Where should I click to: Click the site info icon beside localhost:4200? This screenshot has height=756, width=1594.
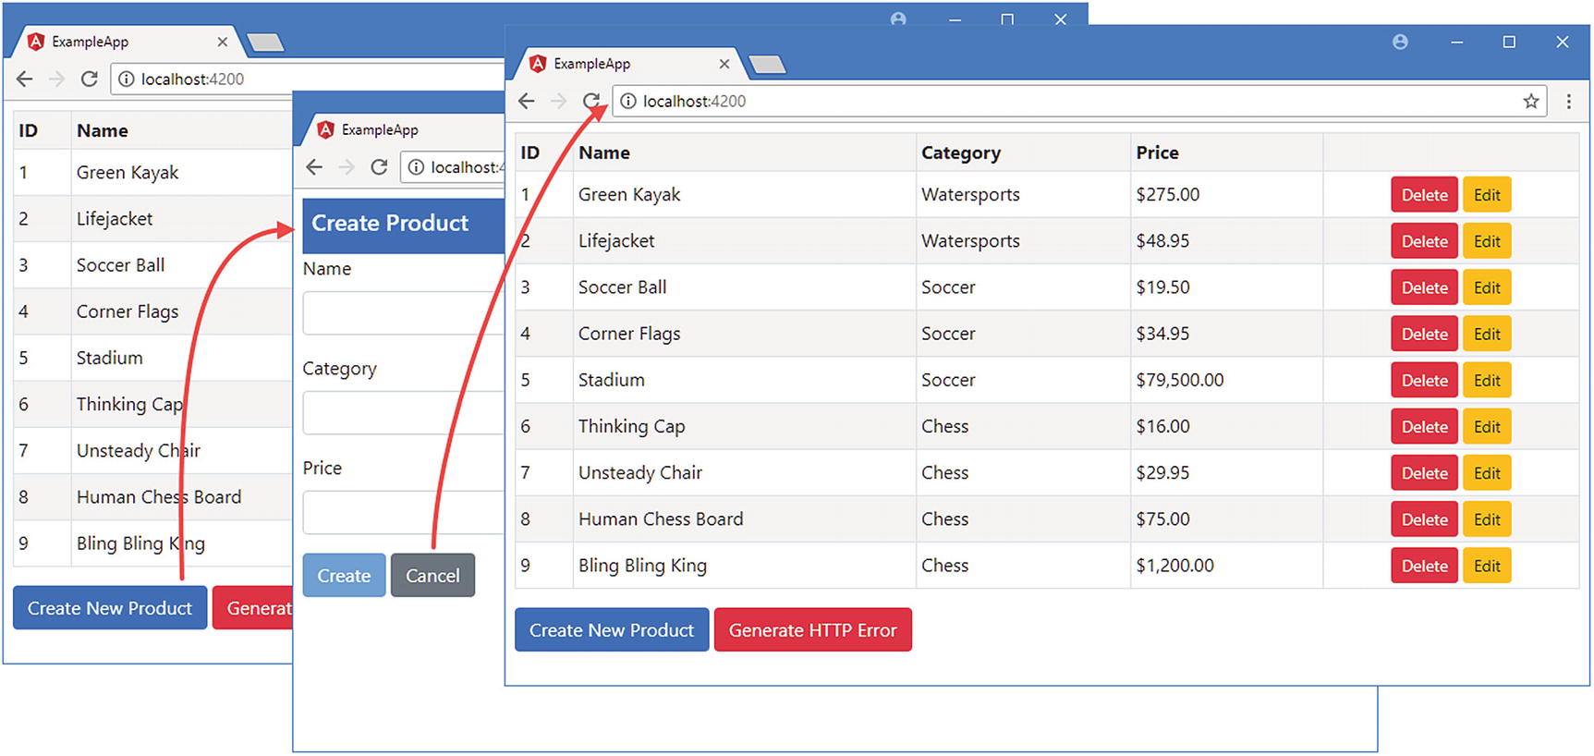pyautogui.click(x=628, y=102)
